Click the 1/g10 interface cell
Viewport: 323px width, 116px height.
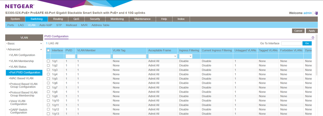pos(55,101)
